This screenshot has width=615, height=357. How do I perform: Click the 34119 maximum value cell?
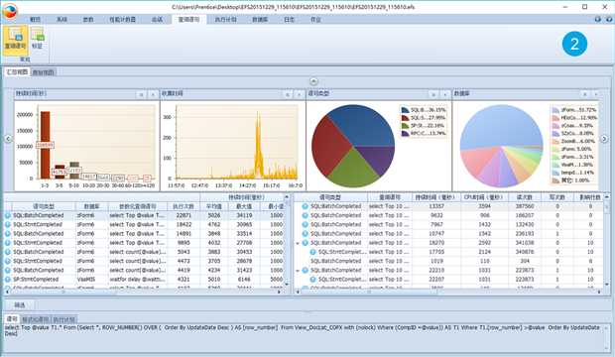click(244, 215)
